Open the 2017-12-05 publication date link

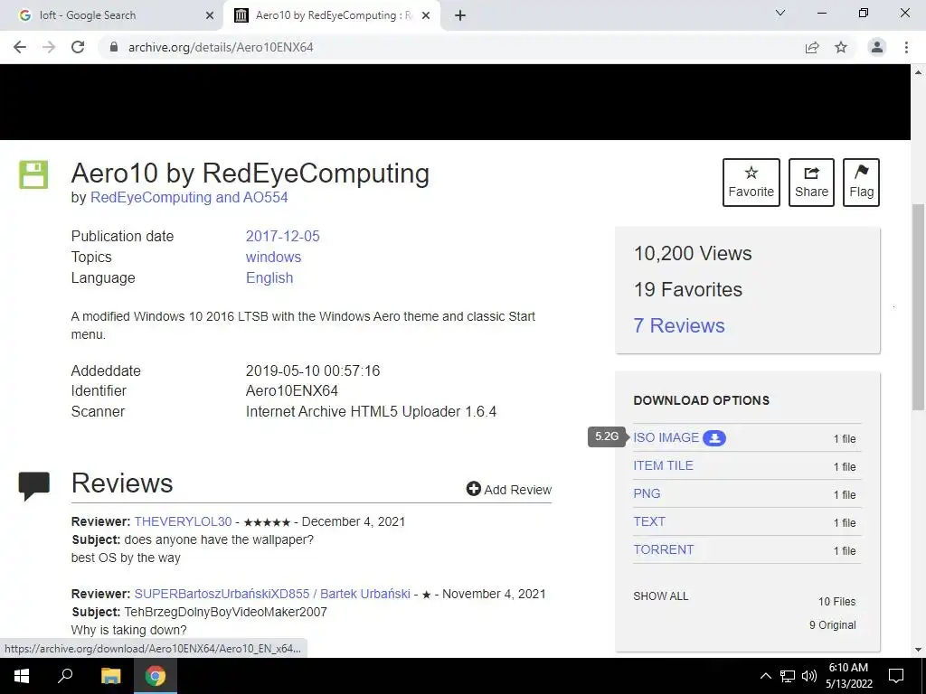(x=282, y=236)
